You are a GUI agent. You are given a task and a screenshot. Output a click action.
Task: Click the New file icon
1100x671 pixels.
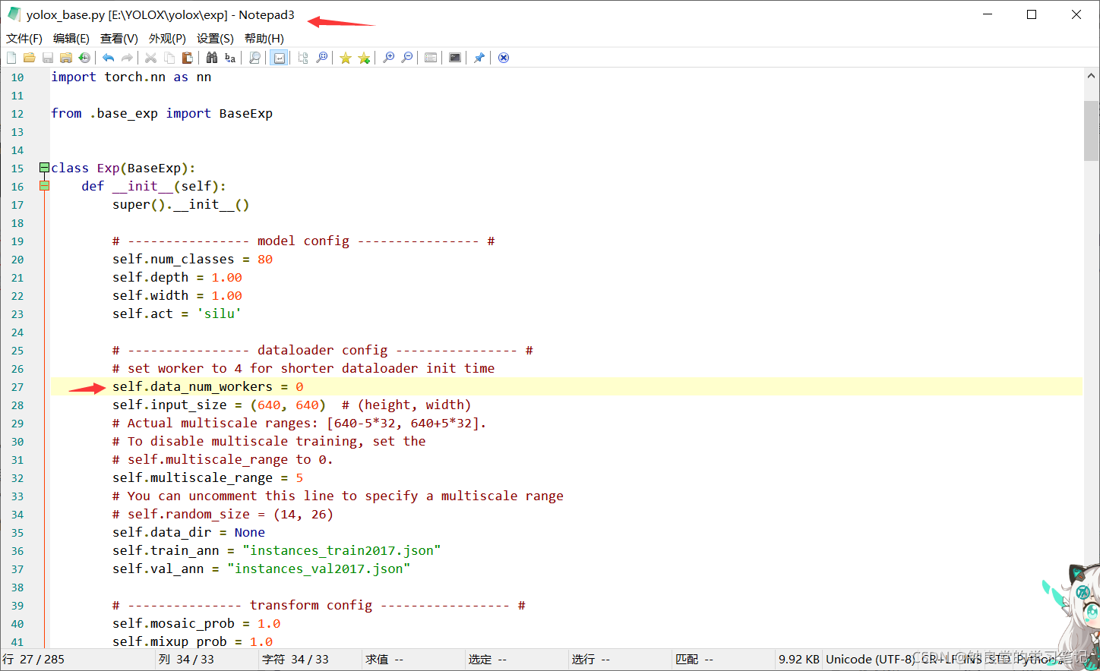(x=11, y=58)
